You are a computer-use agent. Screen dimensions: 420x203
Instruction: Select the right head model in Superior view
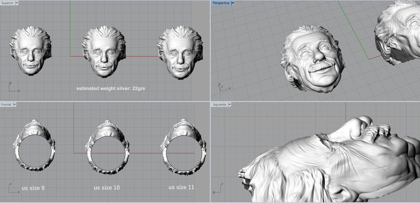click(180, 52)
